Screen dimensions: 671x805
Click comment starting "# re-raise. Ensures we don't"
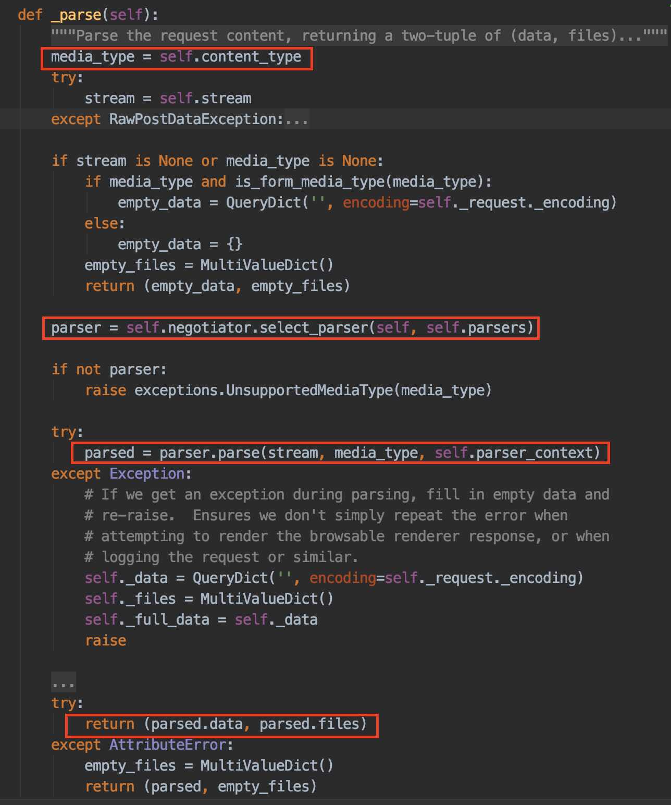(x=326, y=516)
